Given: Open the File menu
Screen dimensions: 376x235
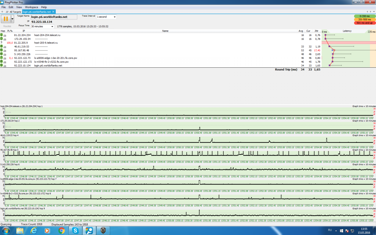Looking at the screenshot, I should (x=3, y=7).
